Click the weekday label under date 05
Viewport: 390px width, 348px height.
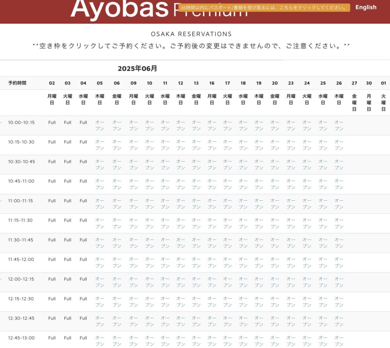99,99
